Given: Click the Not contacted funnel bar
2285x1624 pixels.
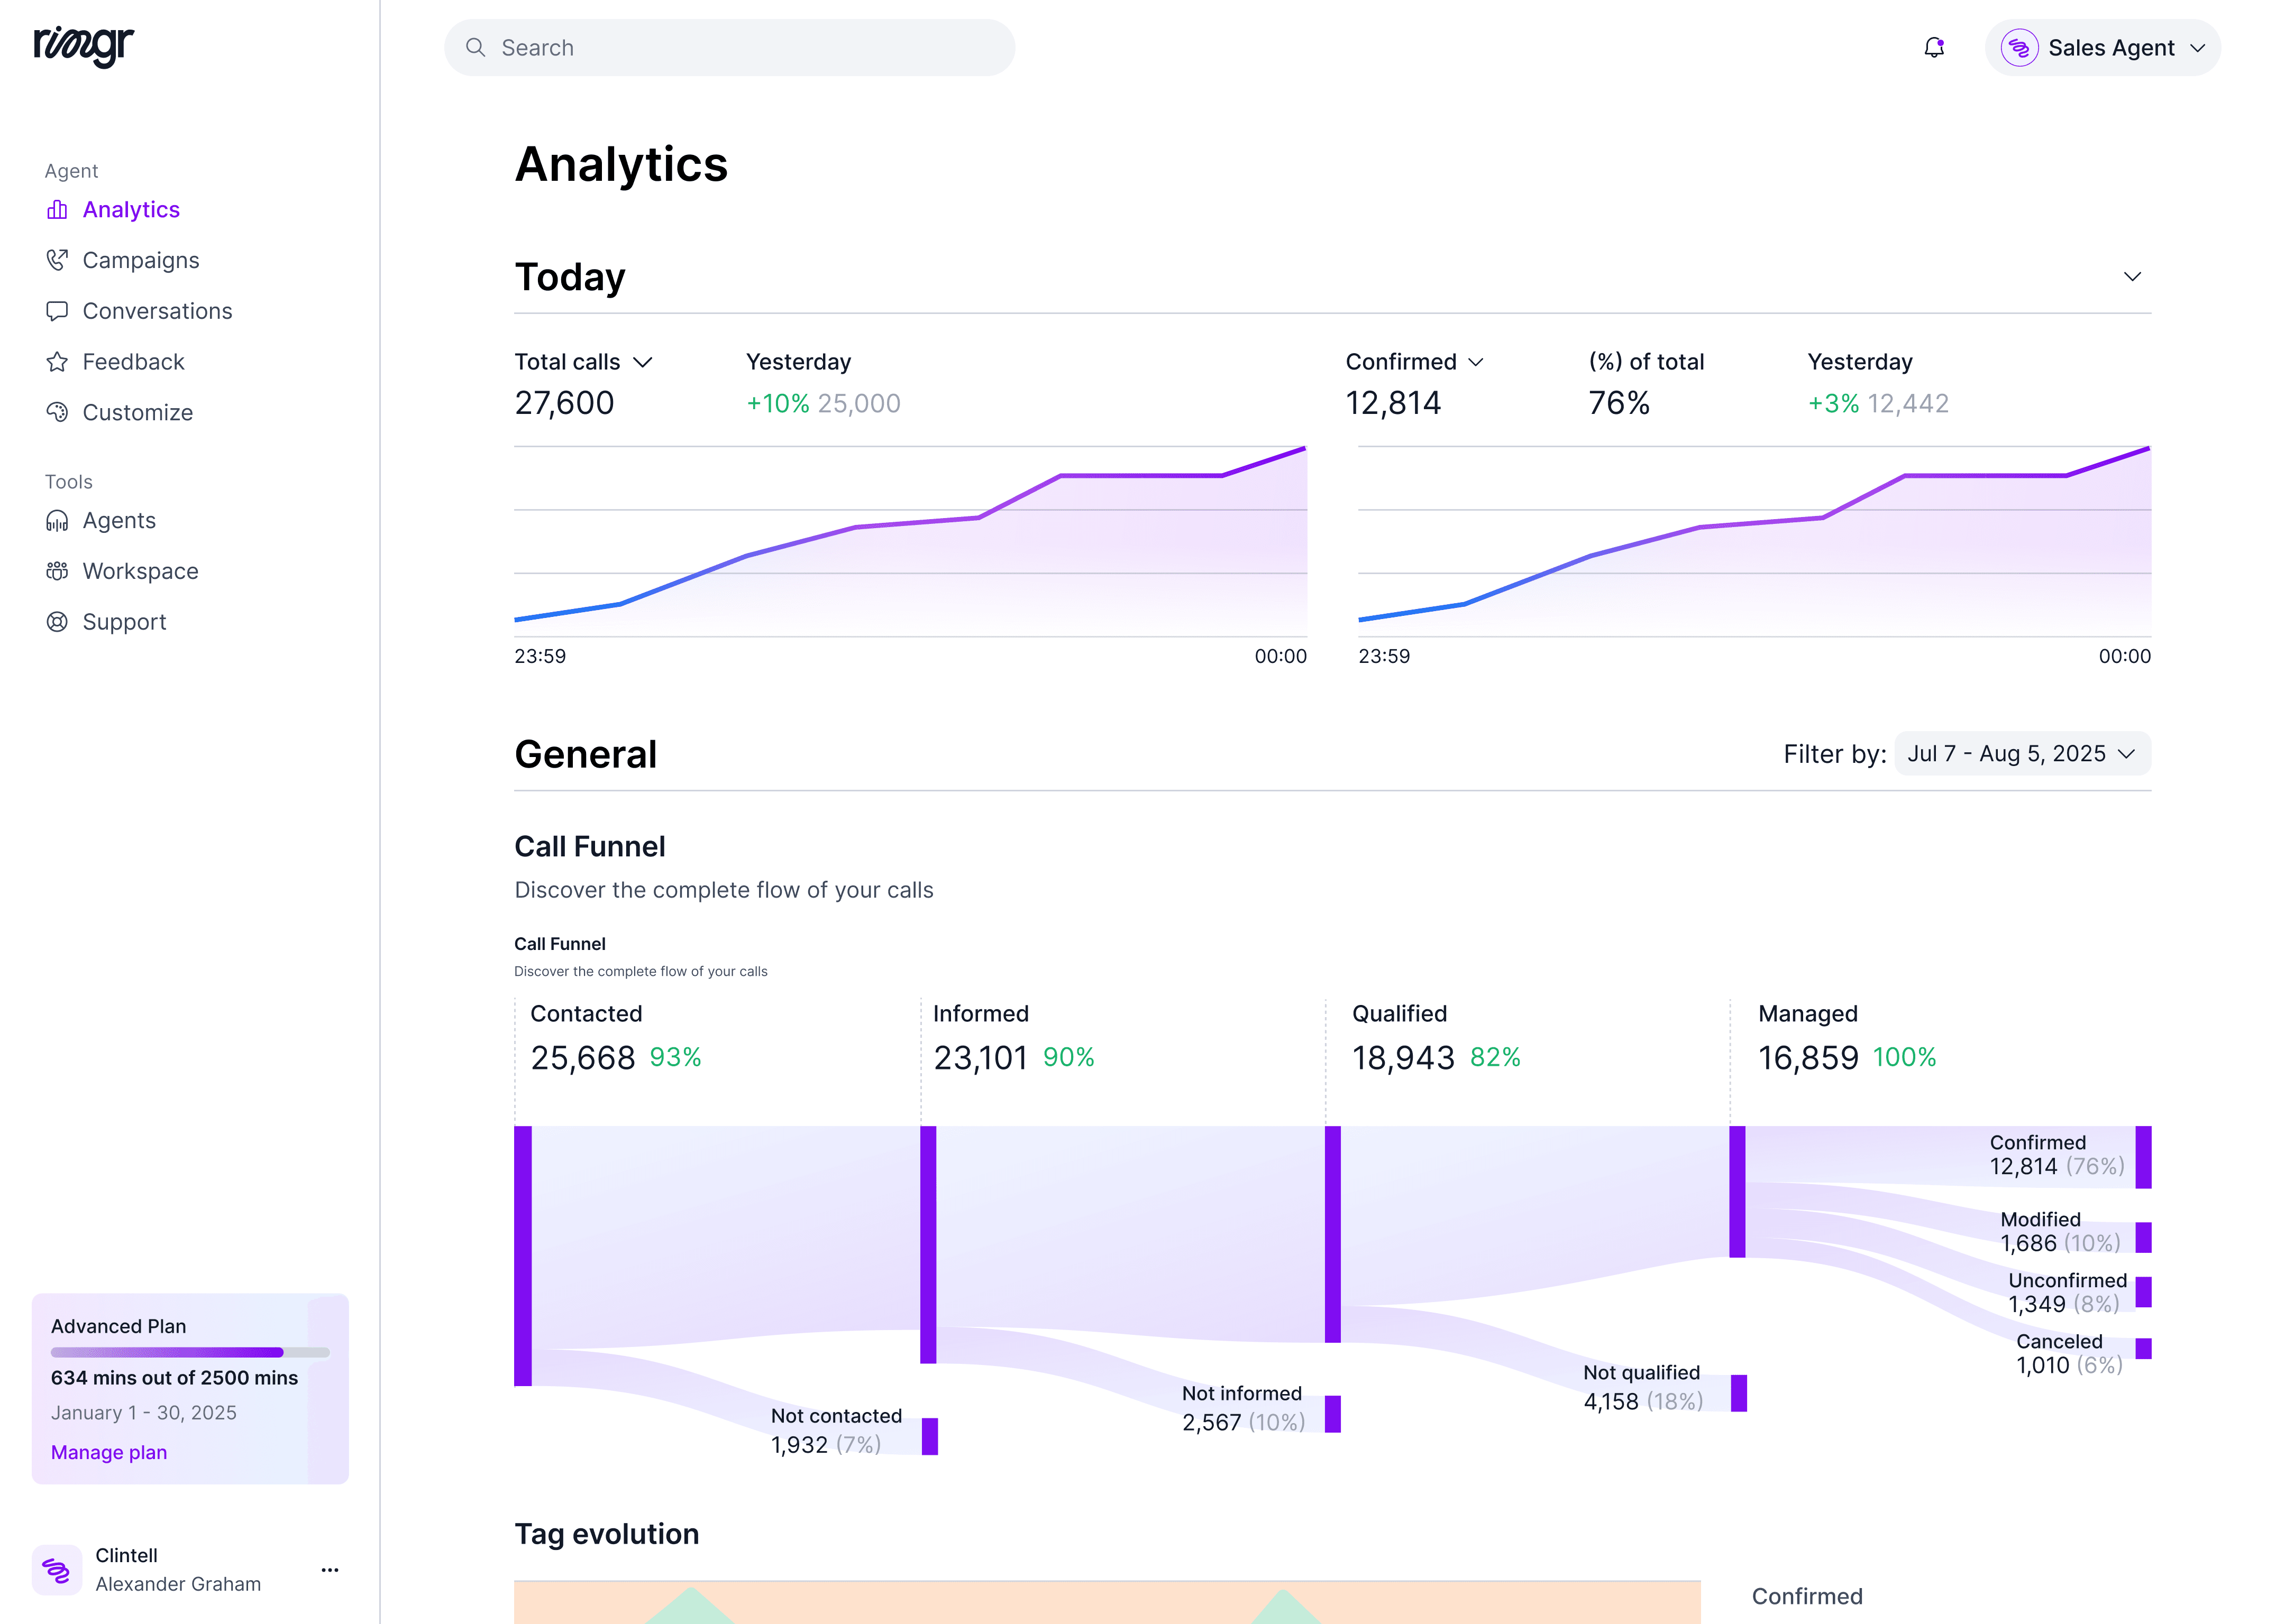Looking at the screenshot, I should (x=929, y=1436).
